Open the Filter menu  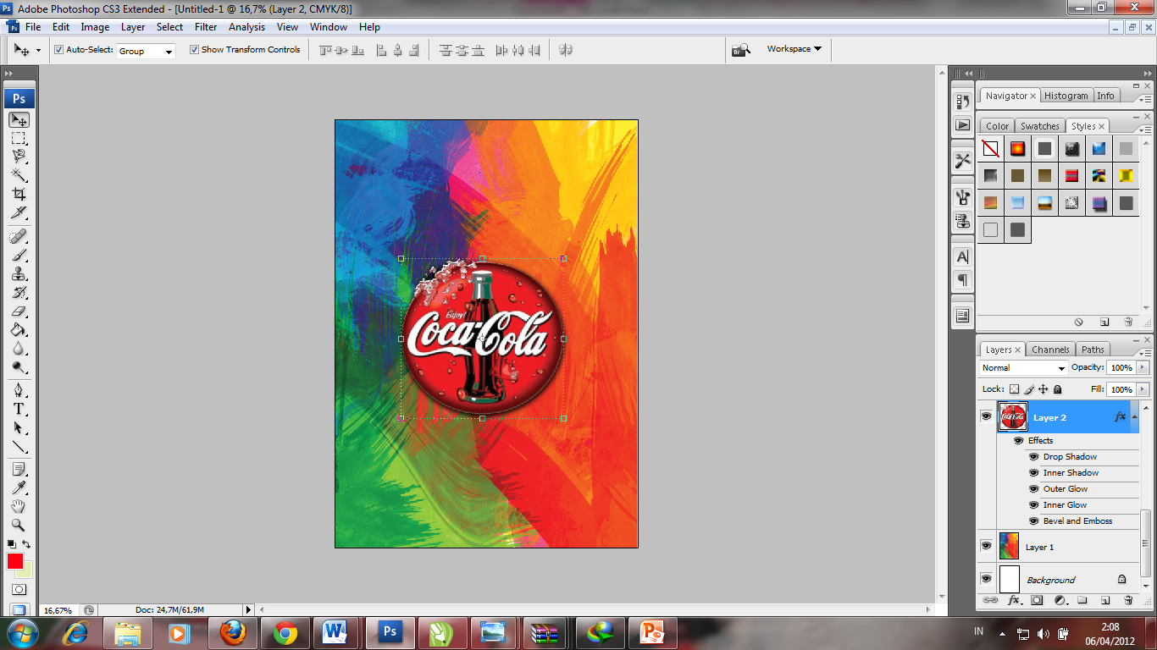(x=206, y=27)
